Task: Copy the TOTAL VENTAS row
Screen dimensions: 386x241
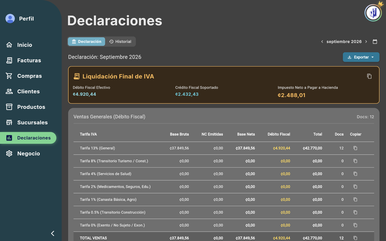Action: click(x=355, y=238)
